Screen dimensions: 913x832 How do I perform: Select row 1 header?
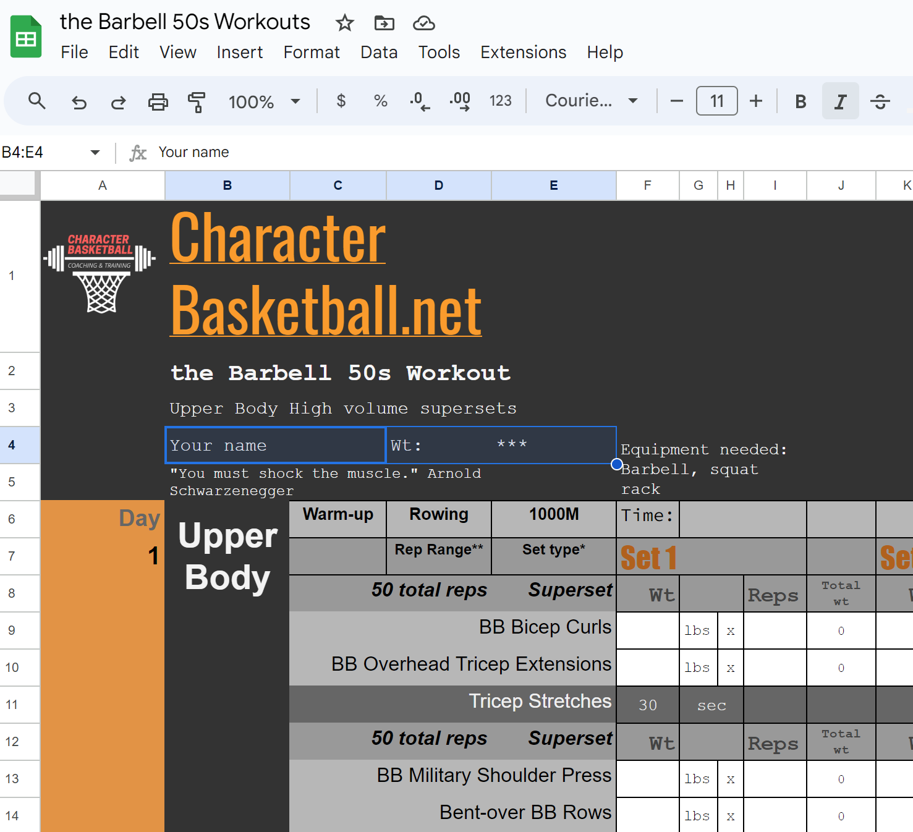(20, 276)
